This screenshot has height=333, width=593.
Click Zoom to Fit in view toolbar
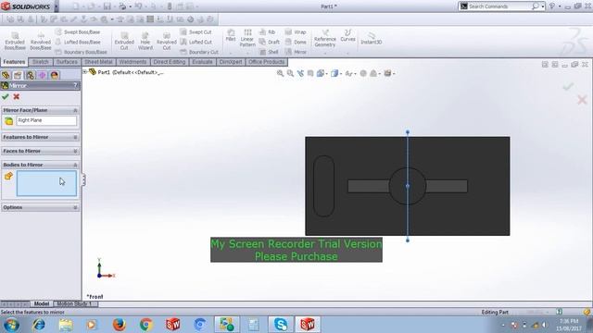pos(280,73)
